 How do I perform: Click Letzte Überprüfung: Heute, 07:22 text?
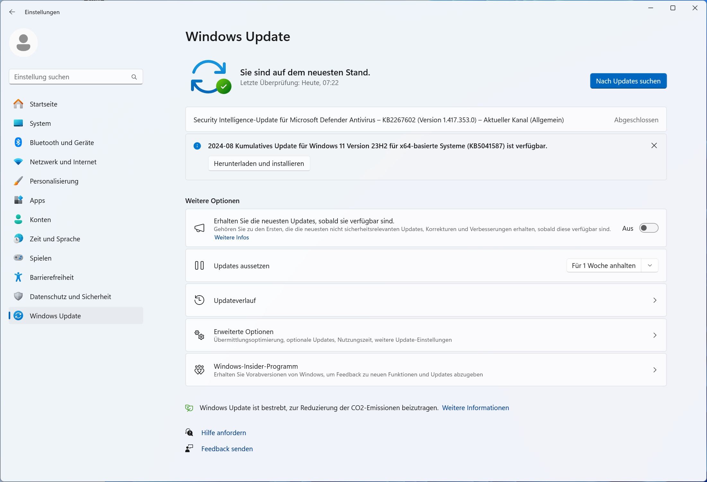coord(289,83)
